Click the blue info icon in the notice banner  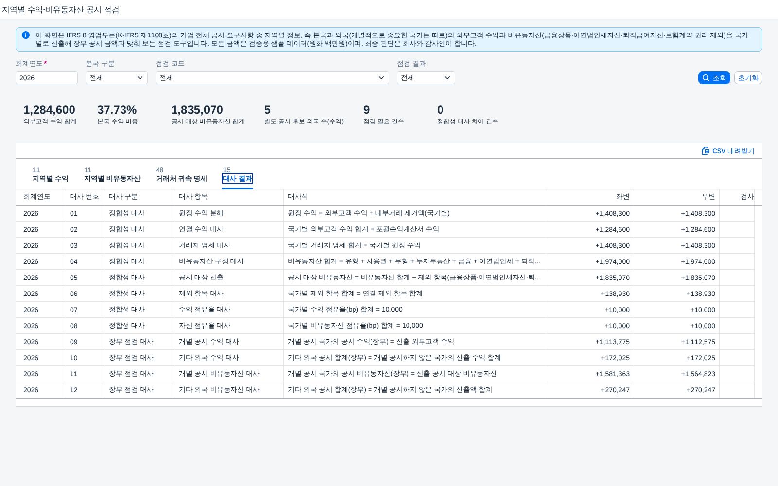pyautogui.click(x=26, y=35)
